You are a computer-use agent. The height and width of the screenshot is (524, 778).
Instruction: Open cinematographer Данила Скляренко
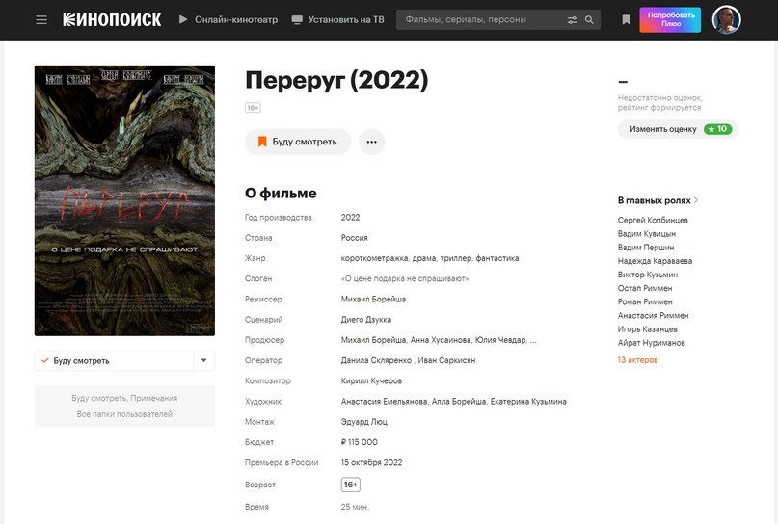click(x=376, y=360)
